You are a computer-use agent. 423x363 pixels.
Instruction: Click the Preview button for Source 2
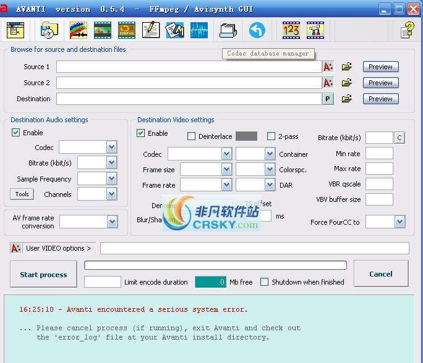point(380,83)
